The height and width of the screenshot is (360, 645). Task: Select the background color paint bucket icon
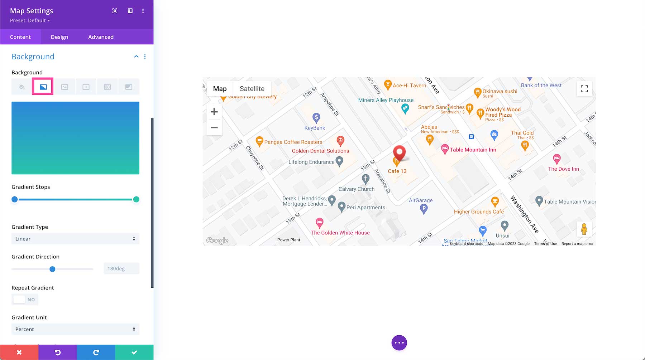pyautogui.click(x=22, y=87)
